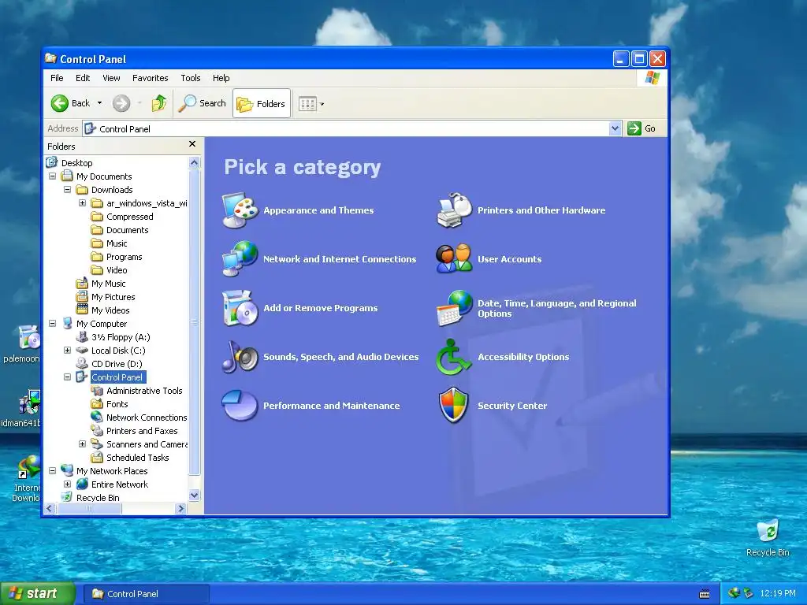This screenshot has height=605, width=807.
Task: Open the Date, Time, Language calendar icon
Action: click(454, 308)
